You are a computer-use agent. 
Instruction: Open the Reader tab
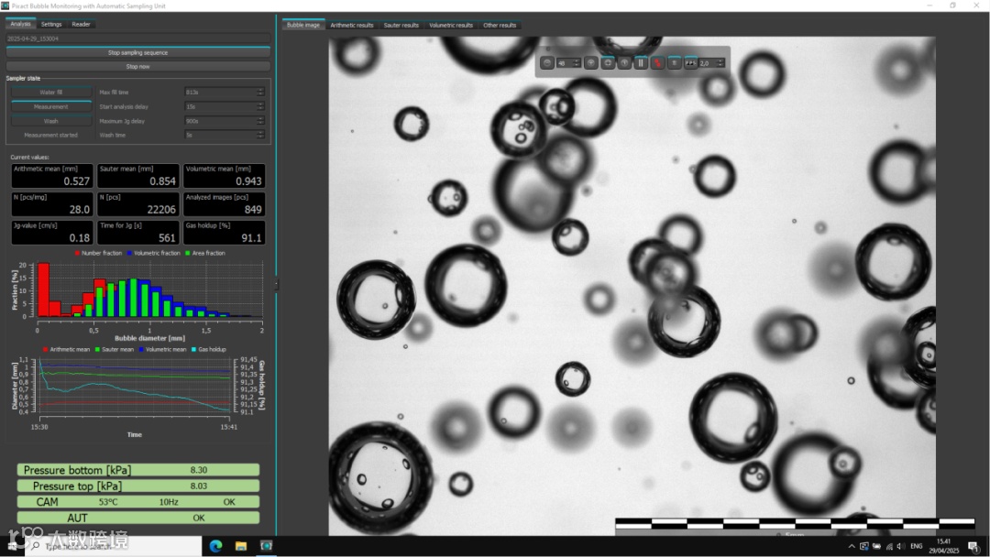81,24
